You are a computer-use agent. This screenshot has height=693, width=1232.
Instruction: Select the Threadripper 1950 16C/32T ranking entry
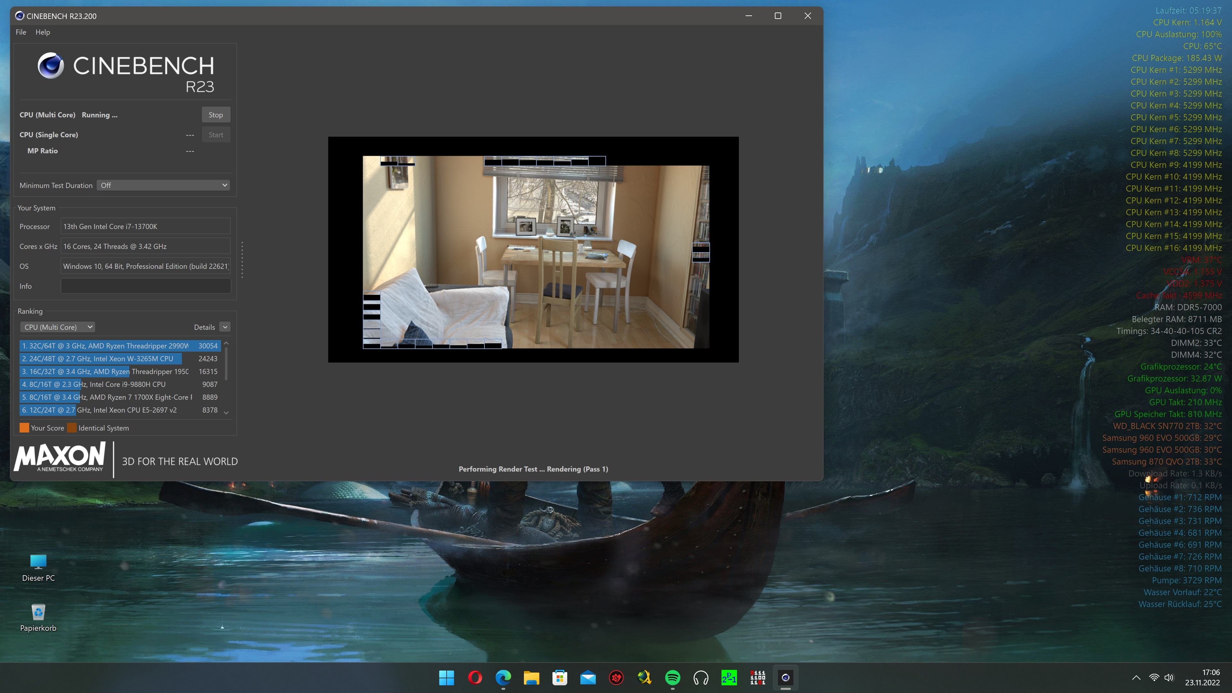tap(120, 372)
